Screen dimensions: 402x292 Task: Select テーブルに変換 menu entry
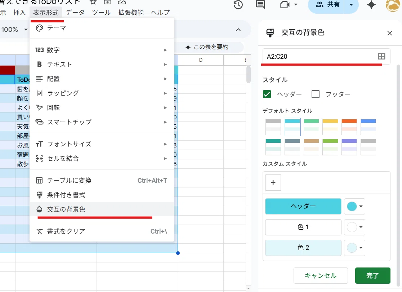(x=102, y=180)
